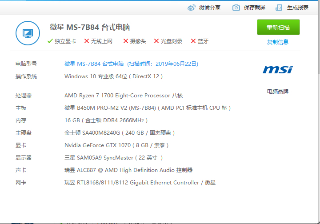Save screenshot via 保存截屏
Image resolution: width=320 pixels, height=224 pixels.
coord(255,8)
